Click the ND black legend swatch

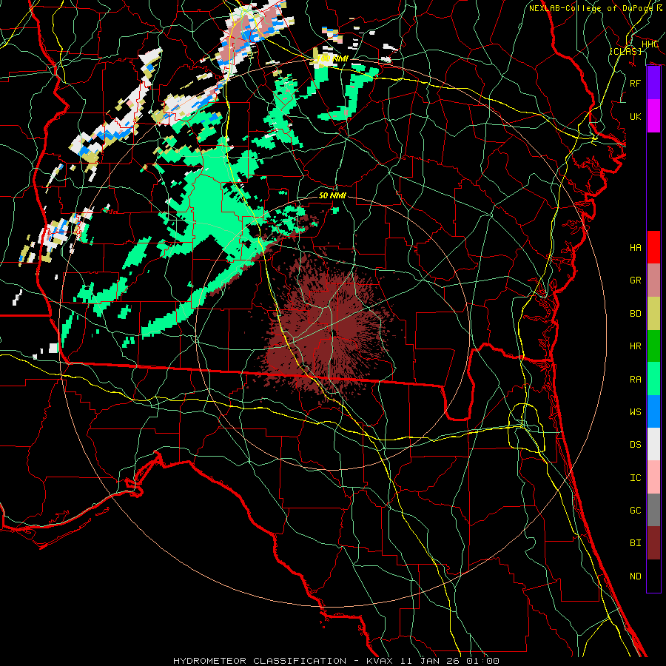click(653, 576)
